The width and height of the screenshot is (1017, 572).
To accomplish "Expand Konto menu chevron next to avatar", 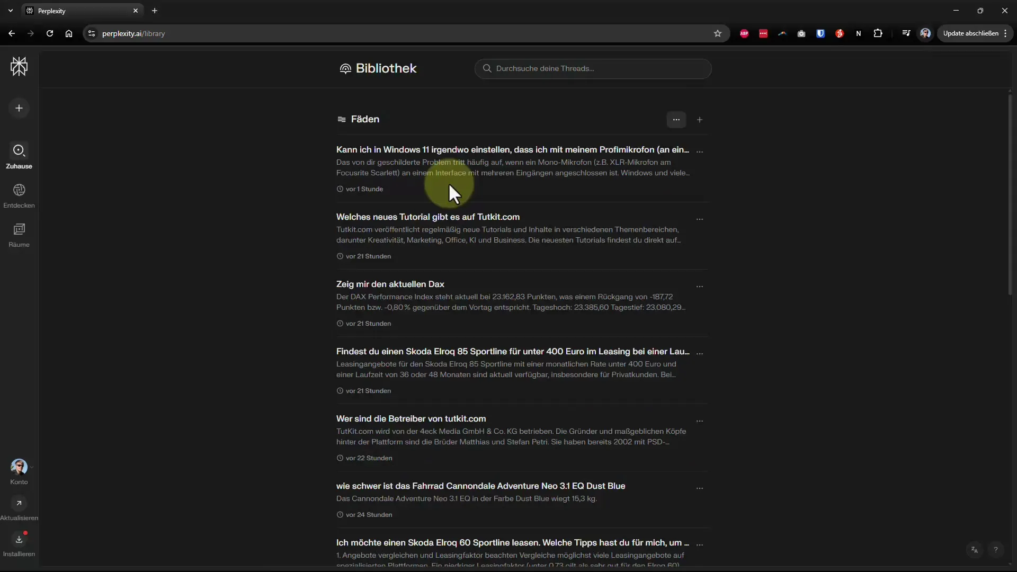I will click(x=32, y=467).
